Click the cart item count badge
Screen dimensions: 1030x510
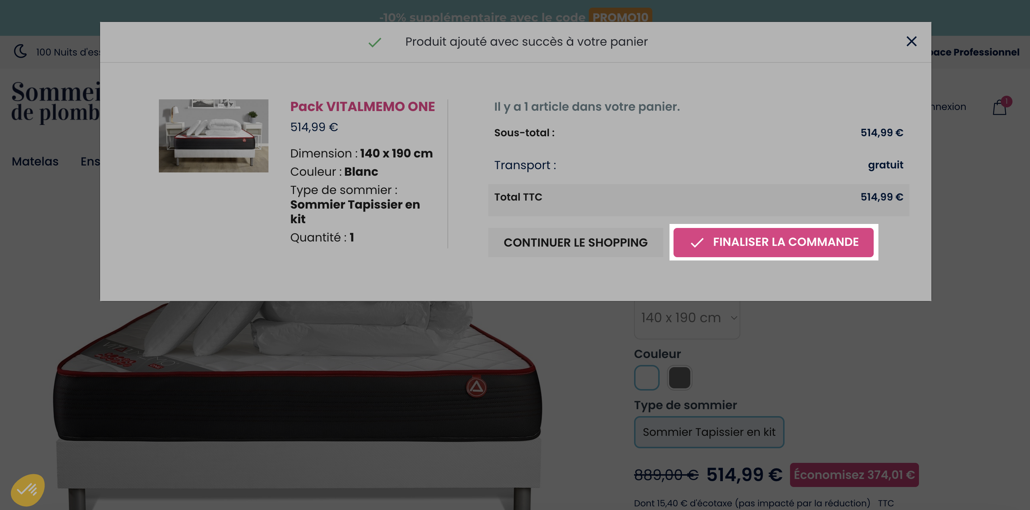coord(1006,102)
